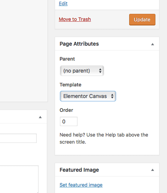Click the up-down arrows on the Template selector

[x=112, y=96]
